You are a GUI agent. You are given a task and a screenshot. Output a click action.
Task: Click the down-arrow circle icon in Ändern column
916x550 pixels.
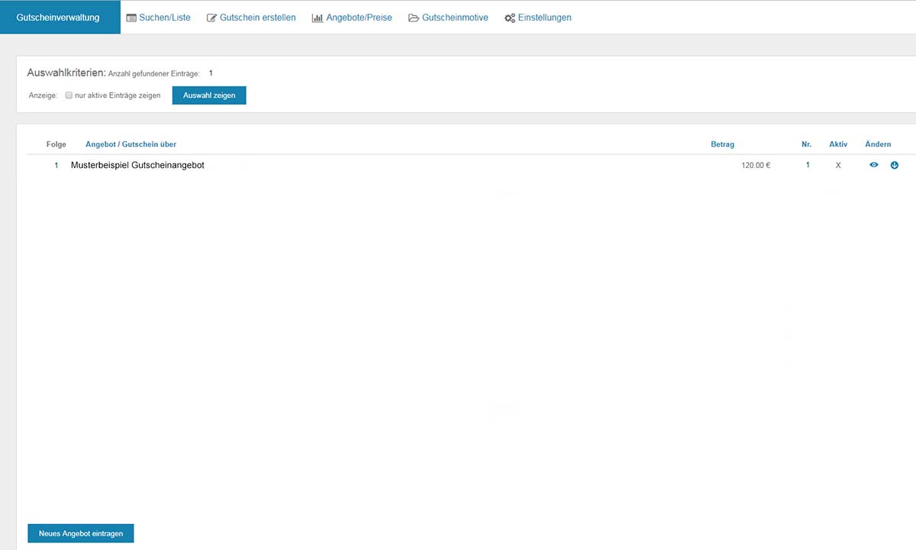[x=895, y=165]
